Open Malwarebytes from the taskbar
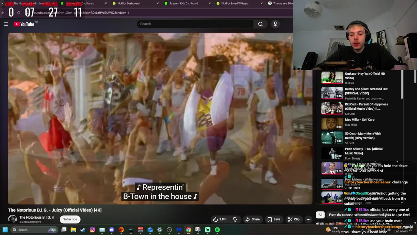The image size is (417, 235). tap(179, 230)
